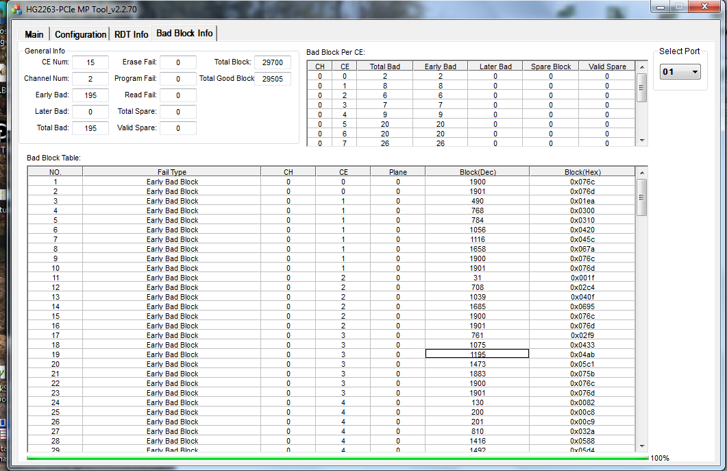
Task: Select hex value 0x04ab
Action: tap(582, 354)
